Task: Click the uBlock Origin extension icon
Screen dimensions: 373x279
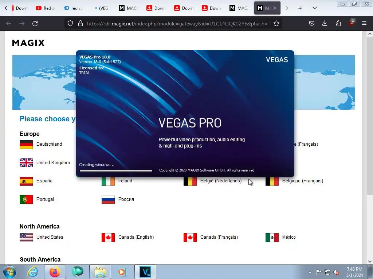Action: [351, 23]
